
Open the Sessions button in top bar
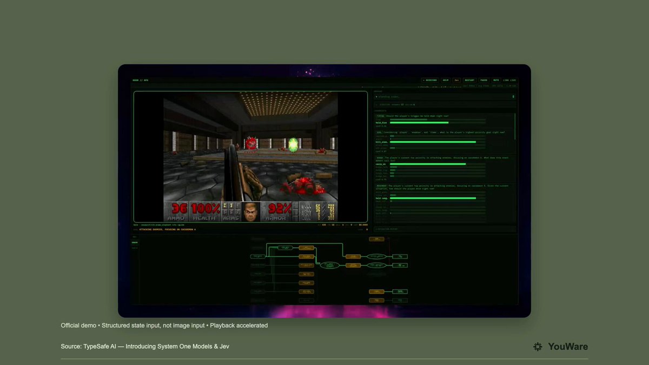(431, 80)
